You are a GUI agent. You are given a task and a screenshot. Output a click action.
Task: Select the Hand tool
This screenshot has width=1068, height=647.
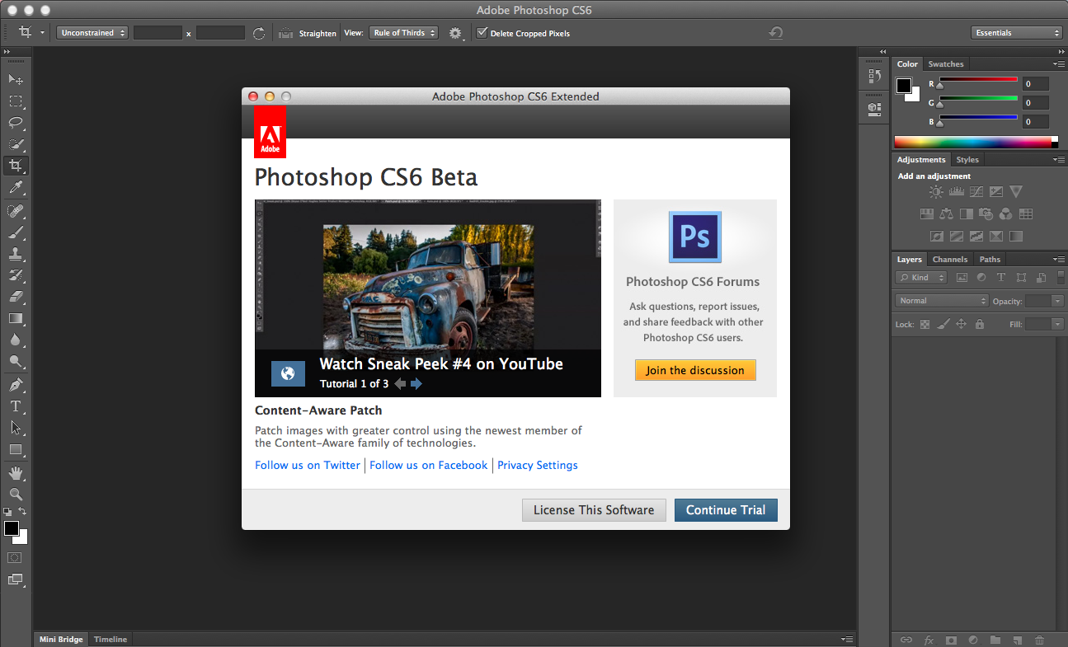[16, 473]
